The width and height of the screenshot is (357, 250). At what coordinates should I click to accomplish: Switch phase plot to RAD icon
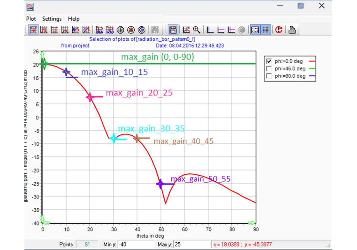[x=110, y=30]
